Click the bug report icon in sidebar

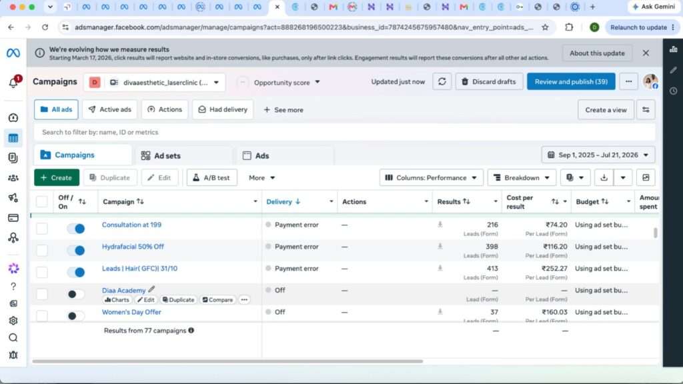click(13, 355)
